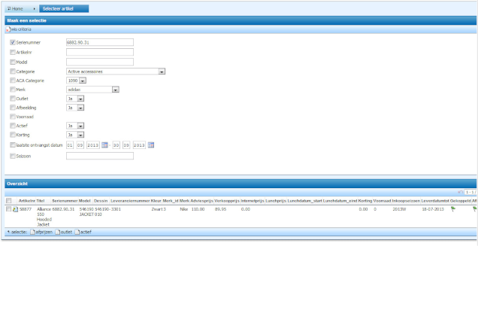The image size is (478, 319).
Task: Check the Korting filter checkbox
Action: pyautogui.click(x=13, y=135)
